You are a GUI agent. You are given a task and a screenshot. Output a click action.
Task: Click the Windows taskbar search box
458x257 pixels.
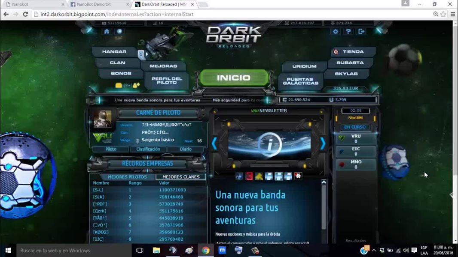coord(73,251)
